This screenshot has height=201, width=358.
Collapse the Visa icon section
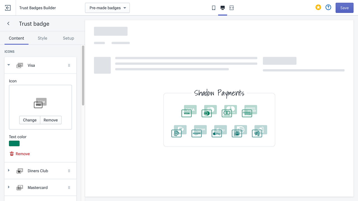(x=9, y=65)
